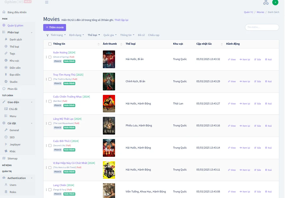285x198 pixels.
Task: Open the green user avatar menu
Action: click(275, 3)
